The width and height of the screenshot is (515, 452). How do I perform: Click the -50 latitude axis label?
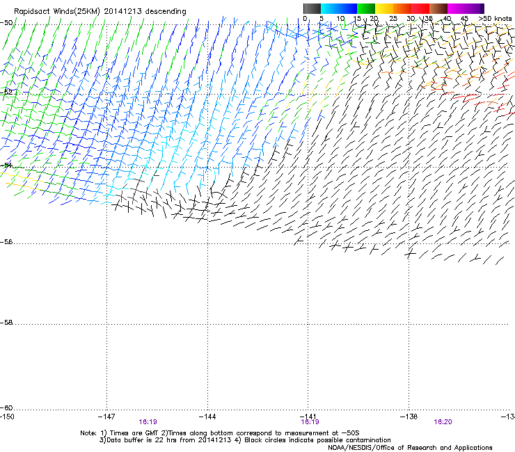click(6, 23)
